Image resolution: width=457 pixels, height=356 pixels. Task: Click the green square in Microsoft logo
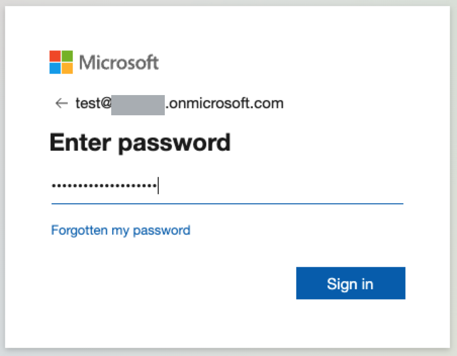pyautogui.click(x=67, y=56)
